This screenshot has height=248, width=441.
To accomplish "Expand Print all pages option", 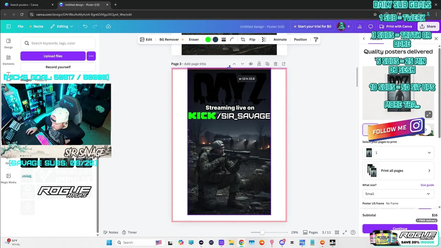I will tap(398, 170).
